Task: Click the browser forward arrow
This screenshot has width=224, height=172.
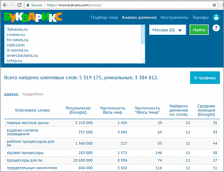Action: (x=12, y=5)
